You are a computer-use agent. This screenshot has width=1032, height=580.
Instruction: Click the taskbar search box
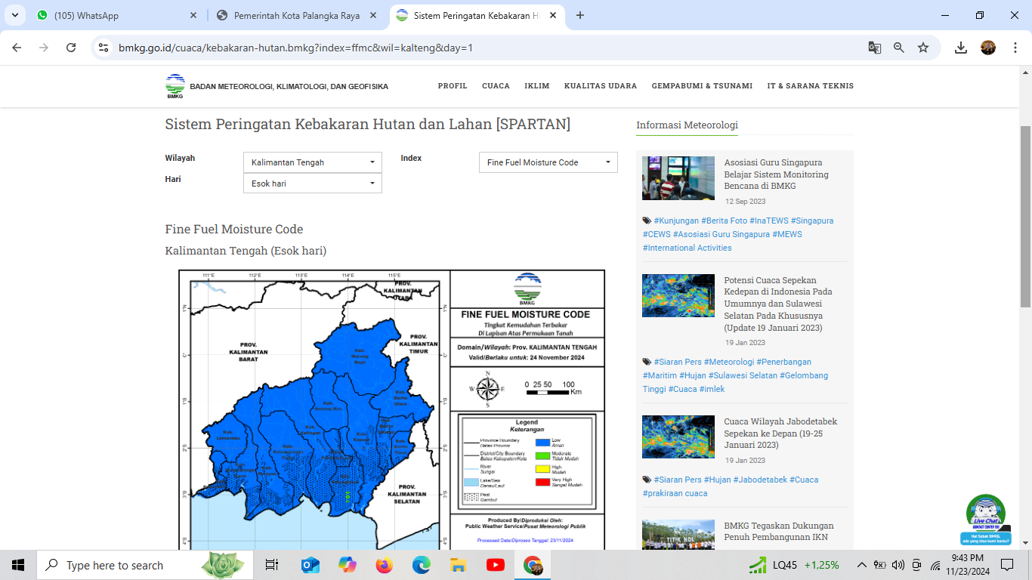point(146,565)
